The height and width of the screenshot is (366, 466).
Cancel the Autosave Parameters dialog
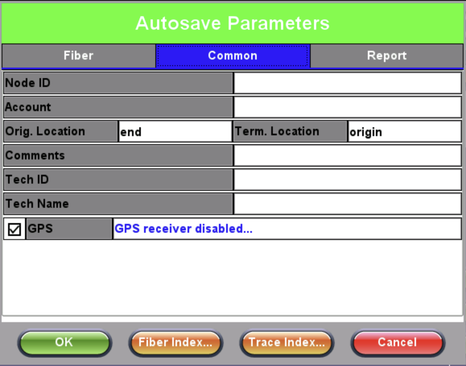tap(397, 343)
